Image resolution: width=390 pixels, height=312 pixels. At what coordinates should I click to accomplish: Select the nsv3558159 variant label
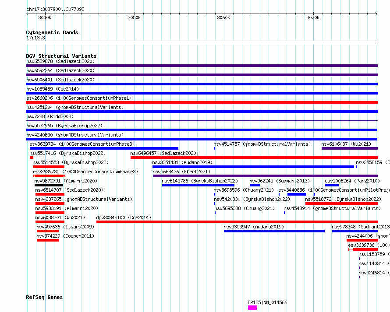[373, 162]
